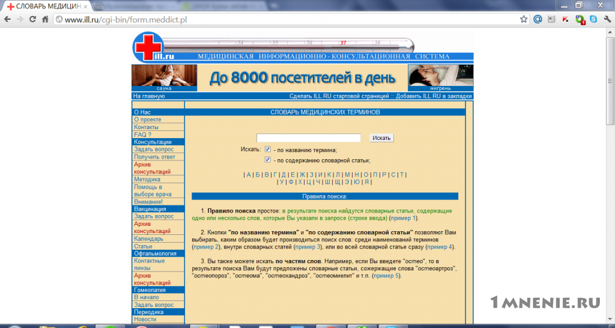The width and height of the screenshot is (615, 328).
Task: Toggle the "по названию термина" checkbox
Action: tap(267, 149)
